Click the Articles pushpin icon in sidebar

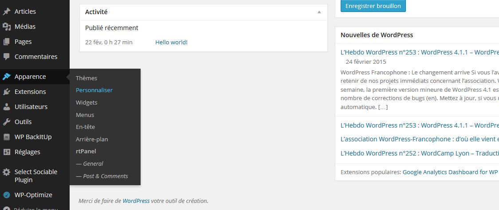(x=7, y=12)
